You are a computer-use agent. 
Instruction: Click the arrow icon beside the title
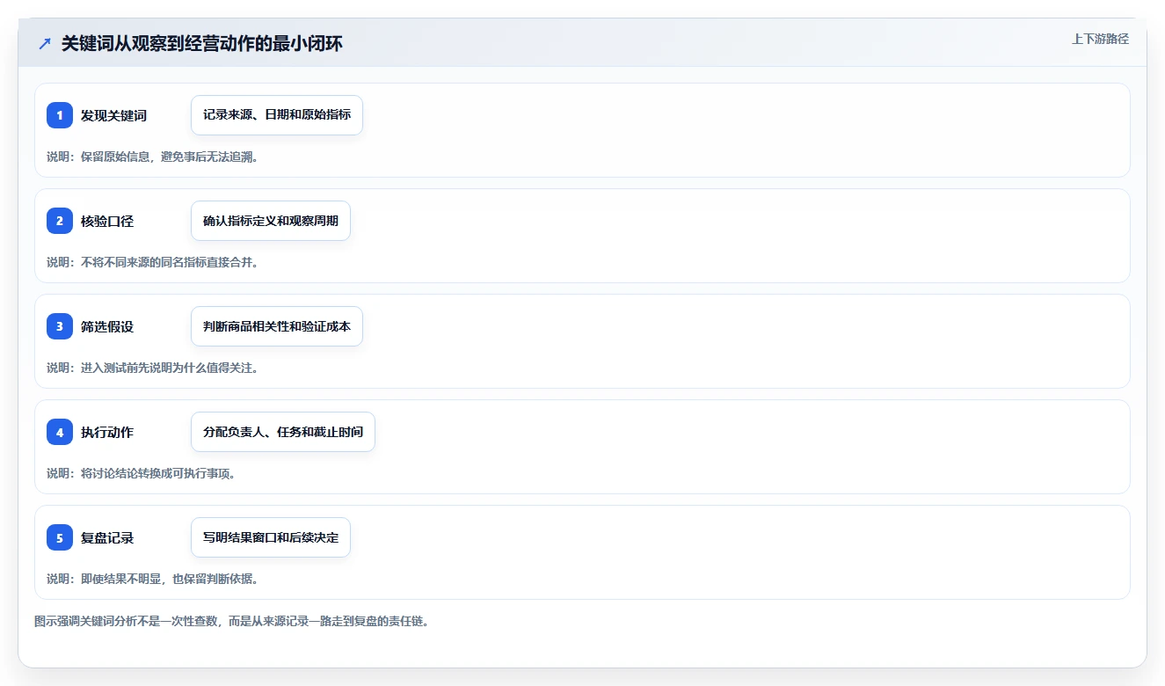coord(45,44)
